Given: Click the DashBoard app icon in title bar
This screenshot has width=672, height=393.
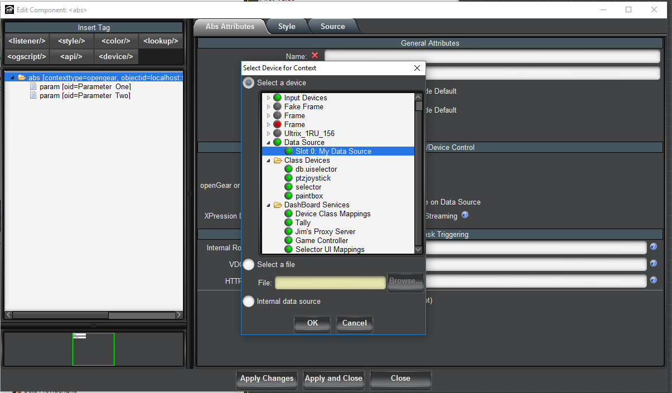Looking at the screenshot, I should tap(9, 9).
